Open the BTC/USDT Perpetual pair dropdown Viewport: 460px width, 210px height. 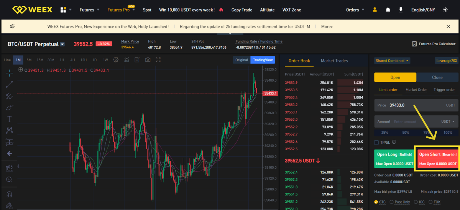[x=62, y=44]
